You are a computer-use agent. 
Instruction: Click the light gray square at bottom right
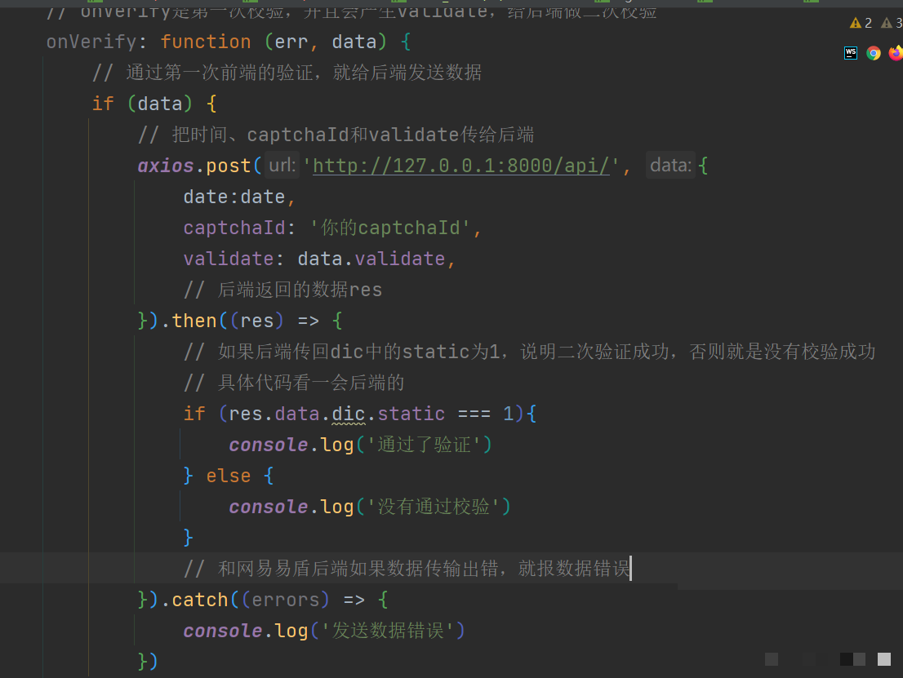(883, 659)
